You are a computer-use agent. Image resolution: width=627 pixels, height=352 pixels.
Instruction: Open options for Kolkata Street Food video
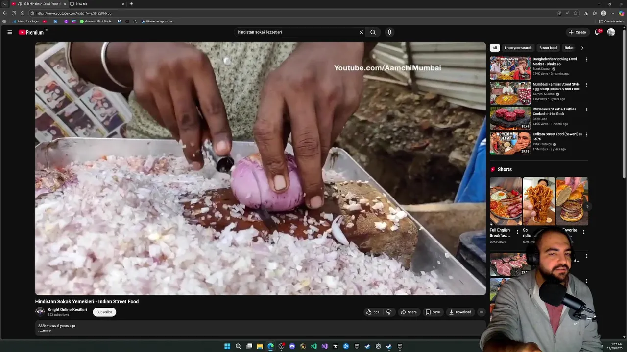[x=586, y=134]
